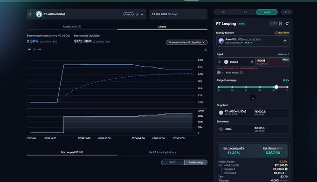Click the 0.06% slippage setting pill
Image resolution: width=317 pixels, height=182 pixels.
pyautogui.click(x=276, y=24)
